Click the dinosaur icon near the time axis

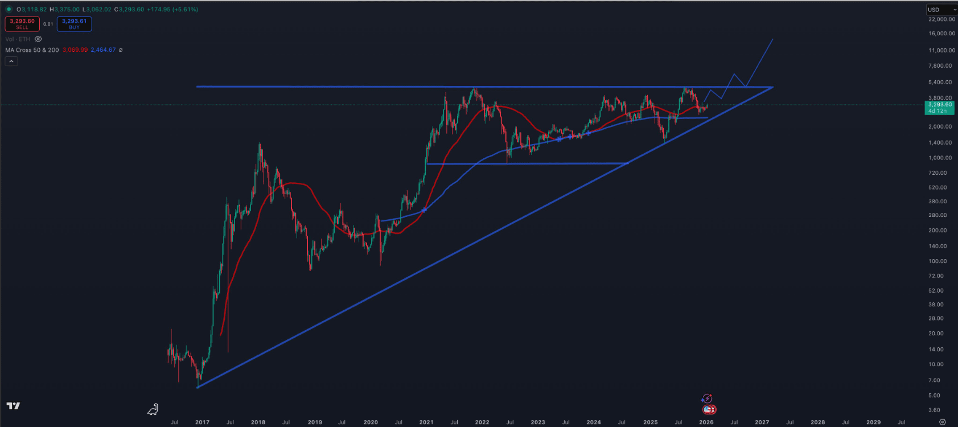[153, 409]
